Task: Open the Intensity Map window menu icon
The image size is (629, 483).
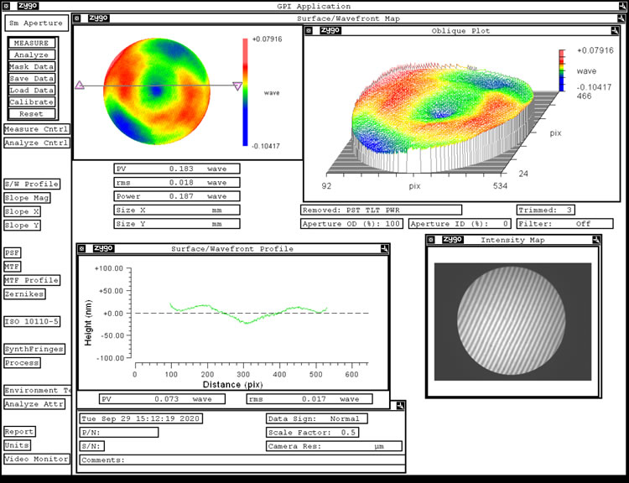Action: (x=432, y=240)
